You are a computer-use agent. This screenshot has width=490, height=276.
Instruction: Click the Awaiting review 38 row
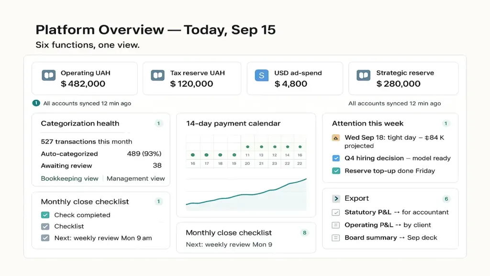click(101, 165)
